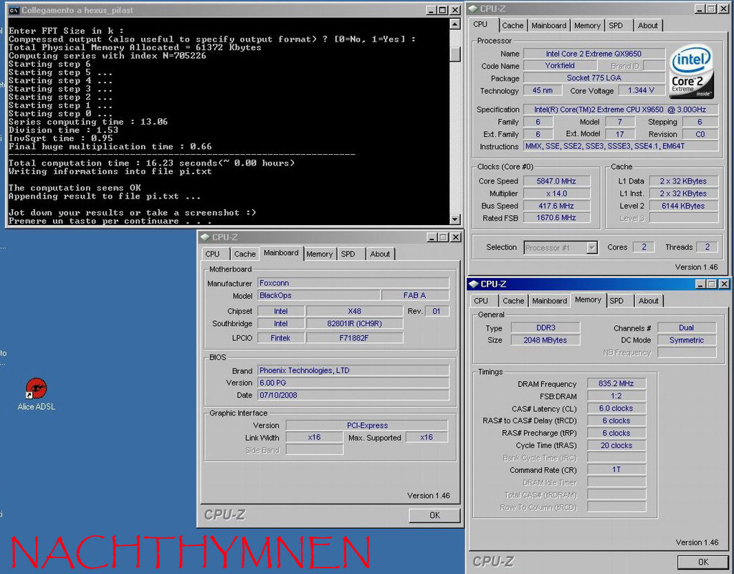Click the CAS# Latency value 6.0 clocks
734x574 pixels.
tap(616, 408)
